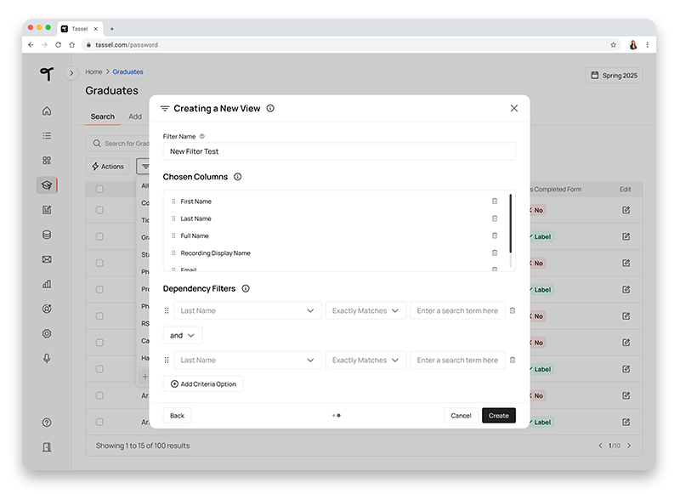This screenshot has height=494, width=680.
Task: Open the second Last Name field dropdown
Action: coord(247,361)
